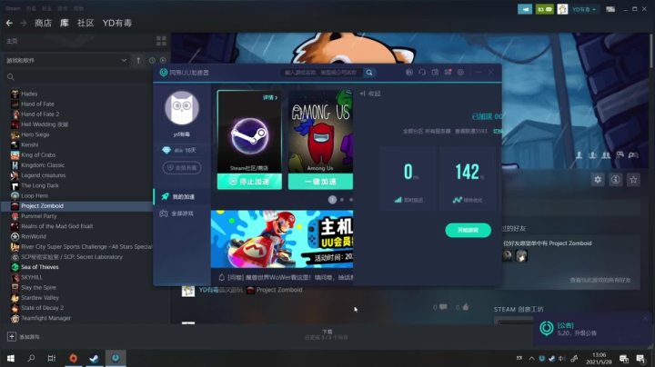
Task: Open the UU customer service headset icon
Action: click(x=422, y=72)
